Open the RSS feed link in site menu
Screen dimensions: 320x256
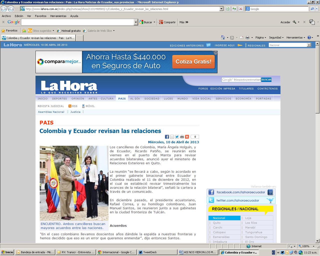click(x=73, y=106)
